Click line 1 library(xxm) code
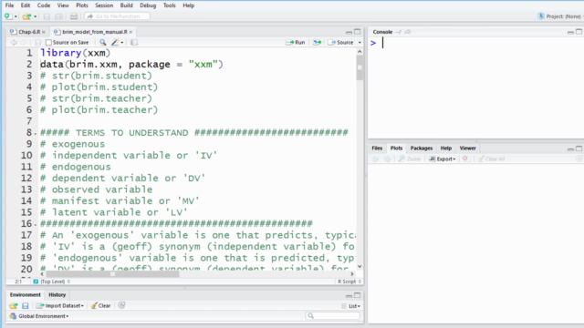The width and height of the screenshot is (584, 328). pos(75,53)
